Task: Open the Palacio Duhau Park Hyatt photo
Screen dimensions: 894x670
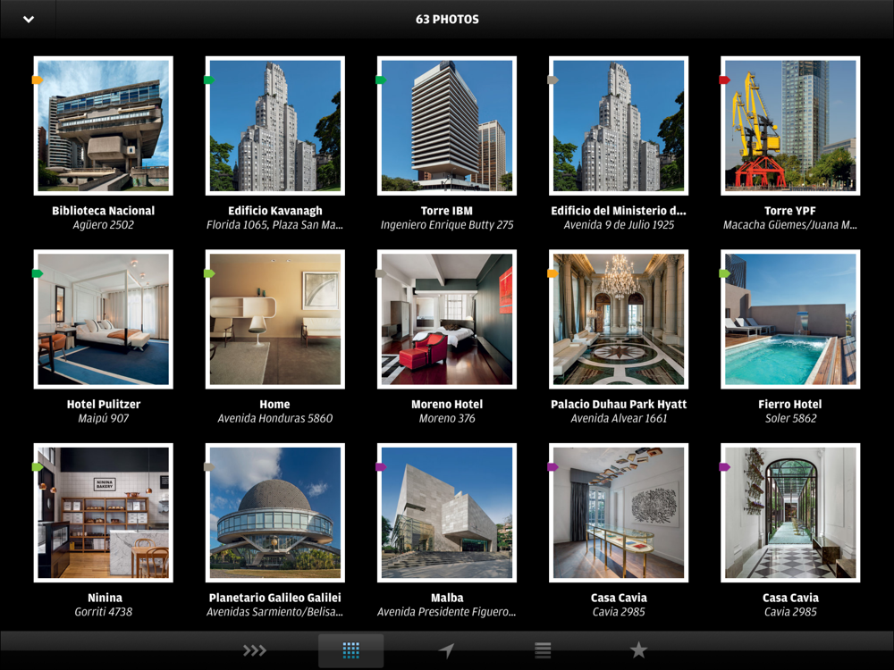Action: [619, 319]
